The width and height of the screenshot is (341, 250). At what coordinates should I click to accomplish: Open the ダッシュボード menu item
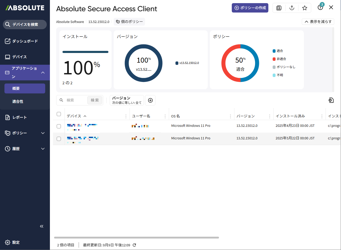point(25,41)
